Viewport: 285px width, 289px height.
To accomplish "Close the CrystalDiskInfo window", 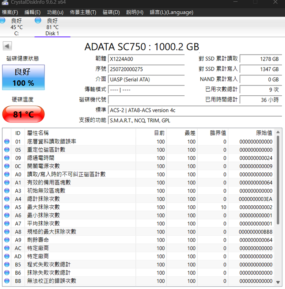I will [275, 2].
